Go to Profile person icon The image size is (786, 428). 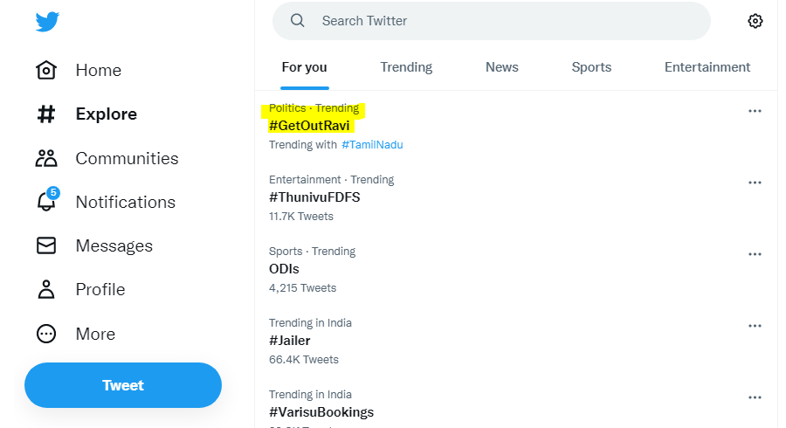coord(46,290)
